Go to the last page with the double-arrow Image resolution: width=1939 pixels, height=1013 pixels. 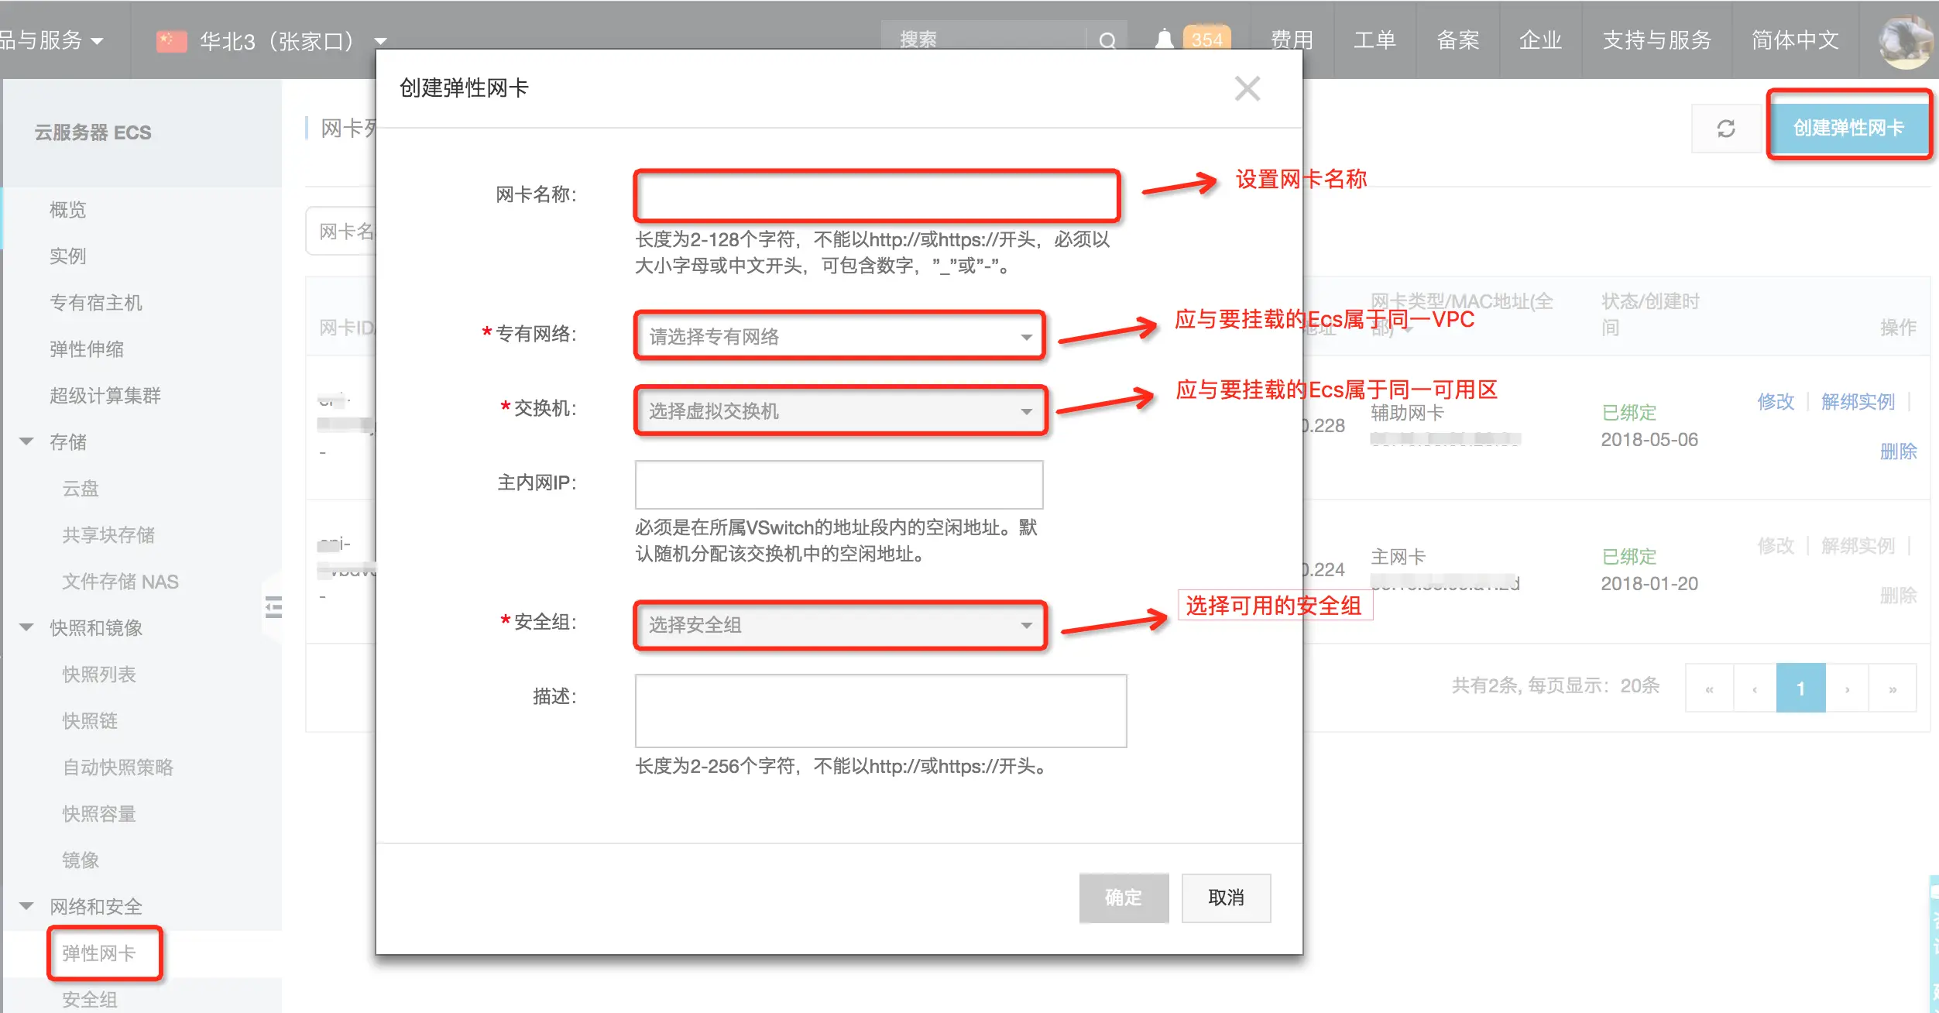pyautogui.click(x=1893, y=688)
